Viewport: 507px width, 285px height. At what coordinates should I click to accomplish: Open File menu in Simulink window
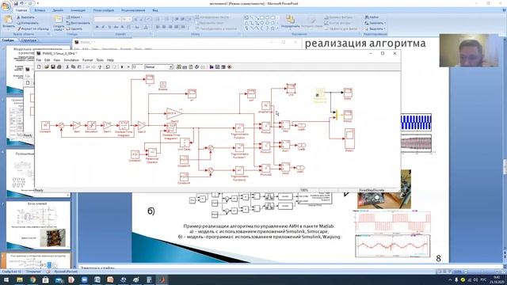[x=39, y=60]
